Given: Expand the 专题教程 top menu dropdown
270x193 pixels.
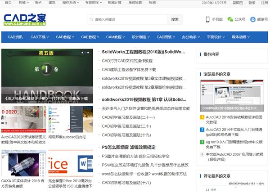Looking at the screenshot, I should pos(94,3).
